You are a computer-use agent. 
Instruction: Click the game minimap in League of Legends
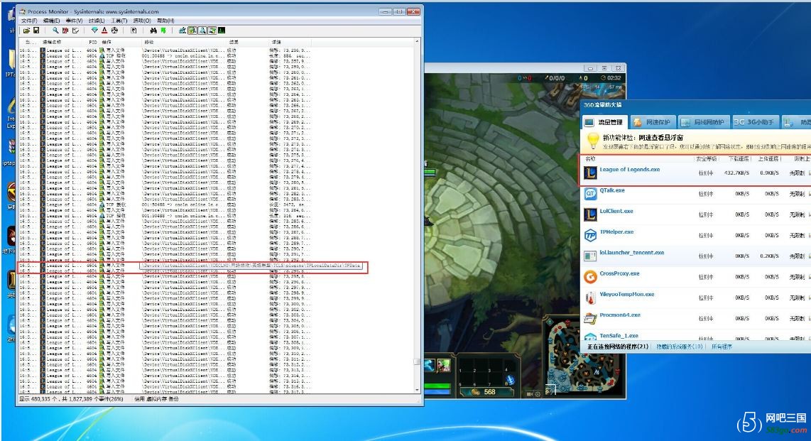point(582,356)
